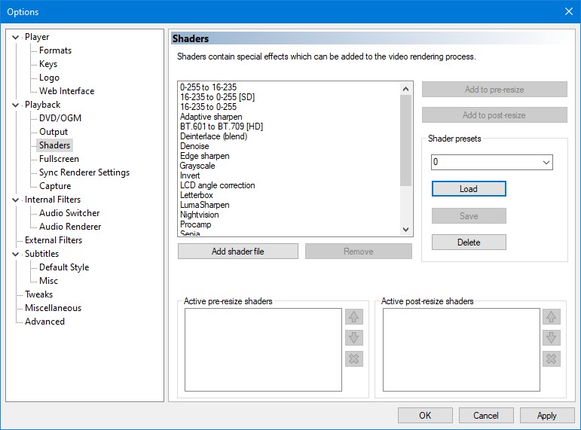Screen dimensions: 581x430
Task: Go to Fullscreen settings
Action: click(59, 159)
